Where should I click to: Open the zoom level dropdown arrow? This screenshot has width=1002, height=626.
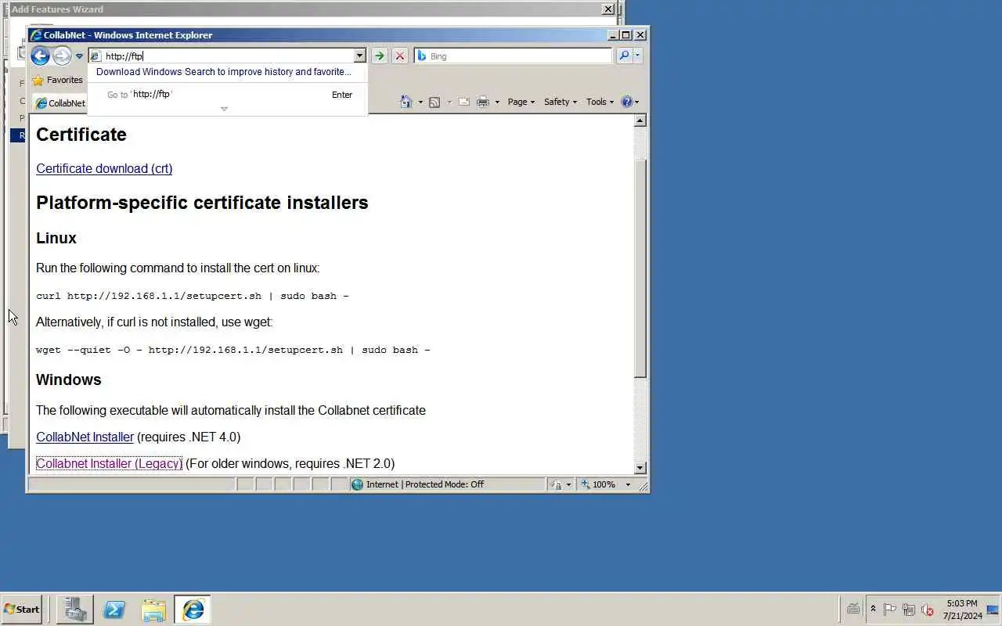click(628, 484)
